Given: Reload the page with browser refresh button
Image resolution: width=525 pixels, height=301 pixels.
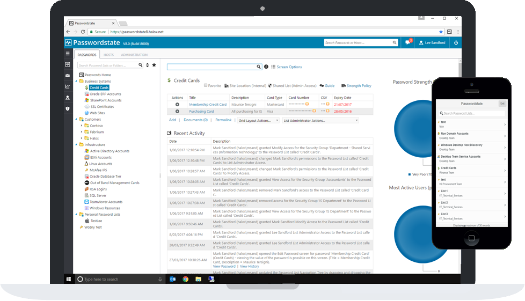Looking at the screenshot, I should click(x=83, y=32).
